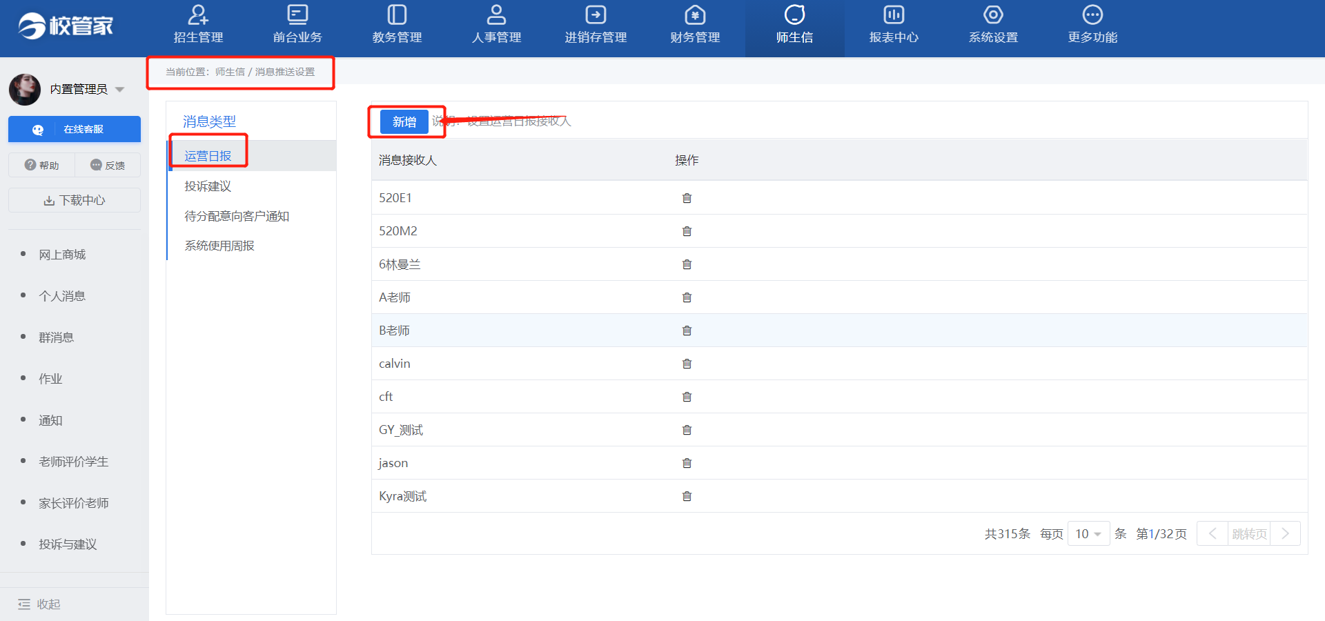Open 进销存管理 module icon

click(x=596, y=14)
